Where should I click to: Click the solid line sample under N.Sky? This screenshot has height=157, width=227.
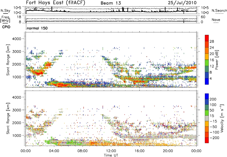click(5, 13)
